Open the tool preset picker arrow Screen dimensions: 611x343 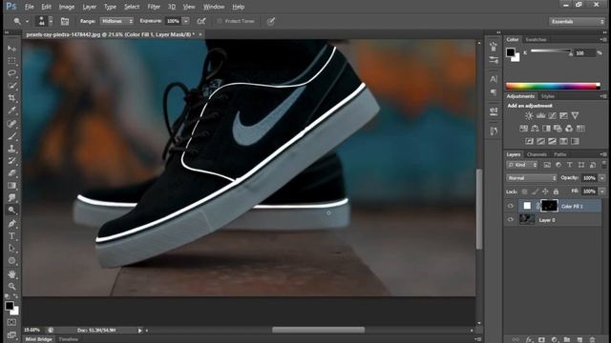(x=27, y=21)
